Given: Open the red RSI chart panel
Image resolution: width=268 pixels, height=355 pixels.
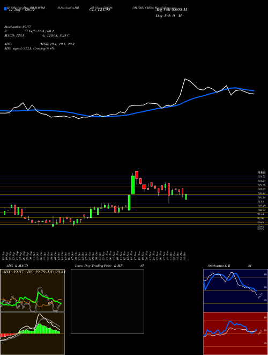Looking at the screenshot, I should [235, 333].
